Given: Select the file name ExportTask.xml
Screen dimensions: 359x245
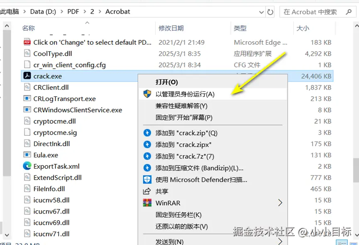Looking at the screenshot, I should click(56, 166).
